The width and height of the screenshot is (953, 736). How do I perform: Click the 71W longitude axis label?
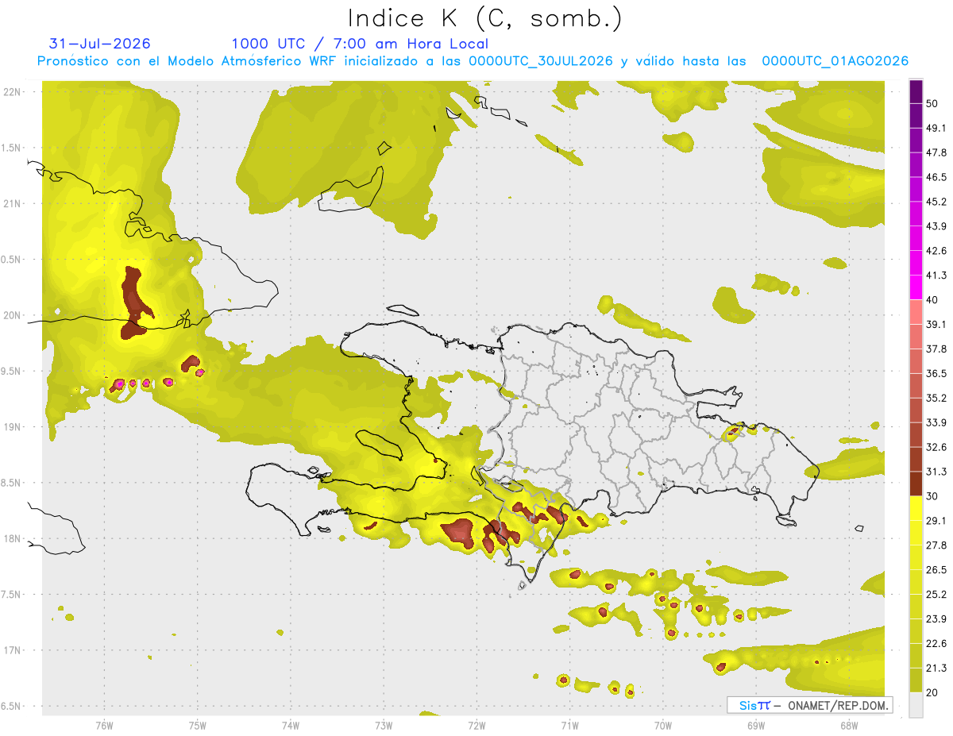[x=569, y=725]
